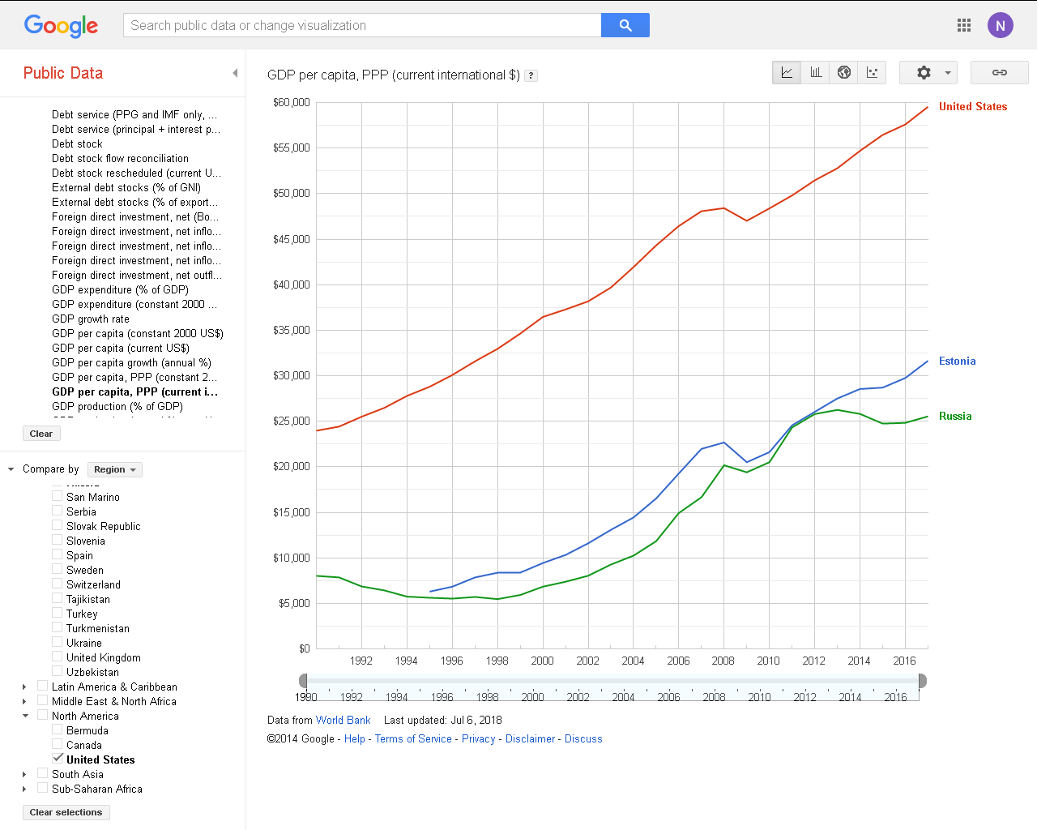This screenshot has width=1037, height=830.
Task: Collapse the Public Data side panel
Action: pos(235,73)
